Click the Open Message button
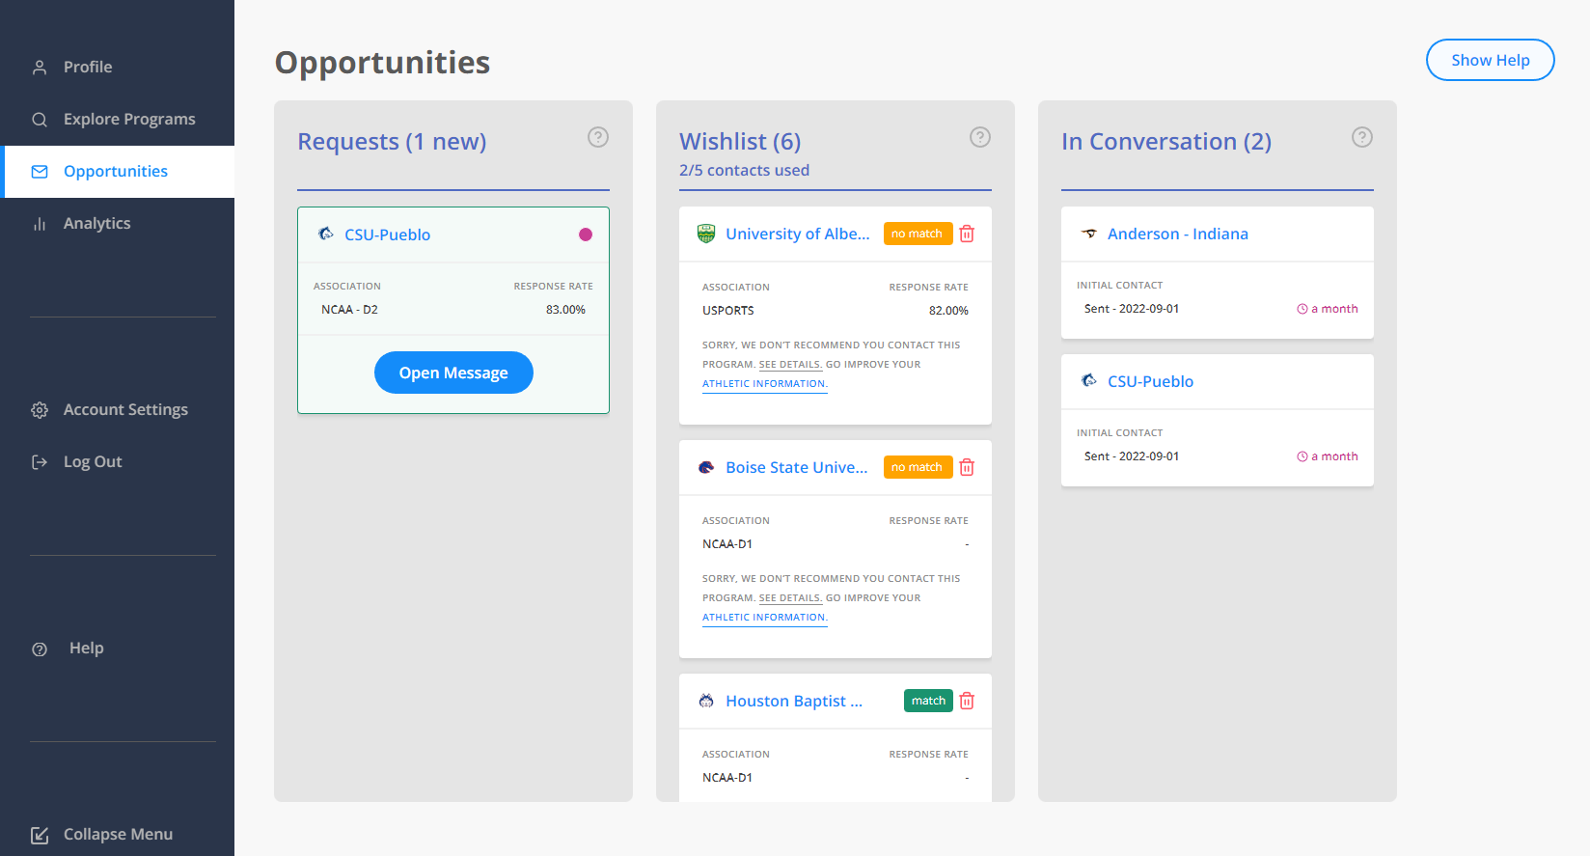1590x856 pixels. pos(453,373)
